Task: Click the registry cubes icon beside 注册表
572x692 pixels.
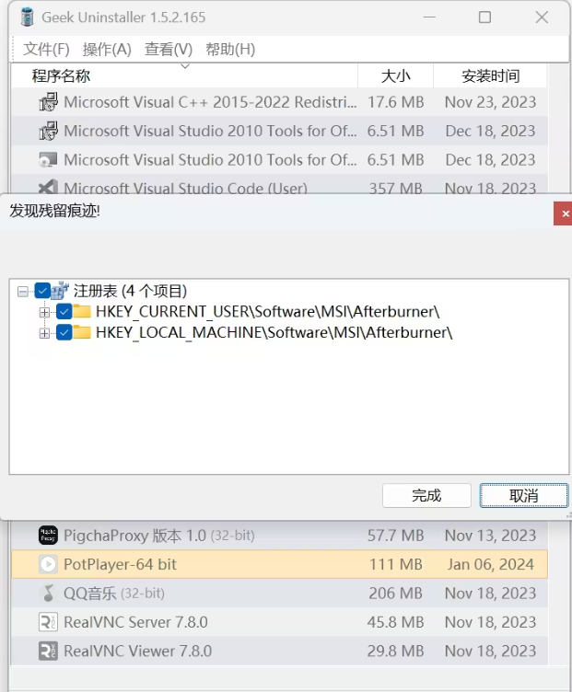Action: click(x=60, y=291)
